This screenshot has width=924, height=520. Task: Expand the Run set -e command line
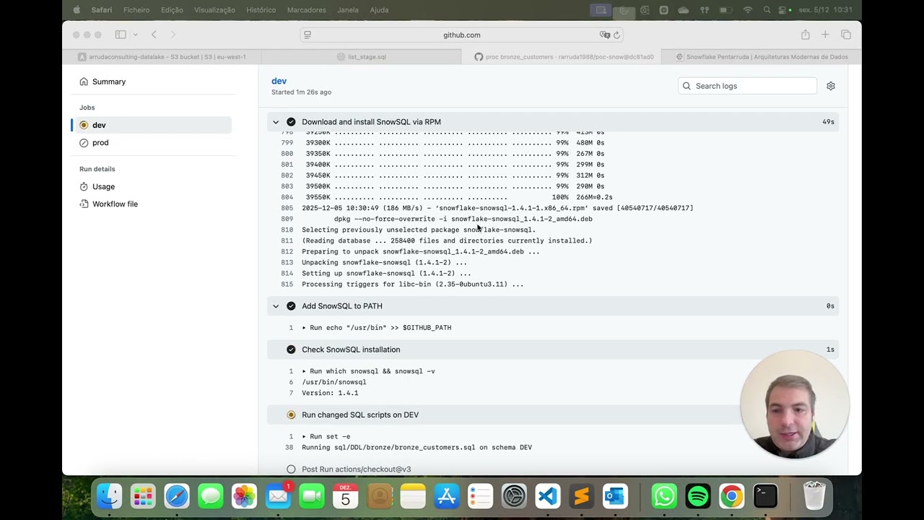pyautogui.click(x=326, y=436)
